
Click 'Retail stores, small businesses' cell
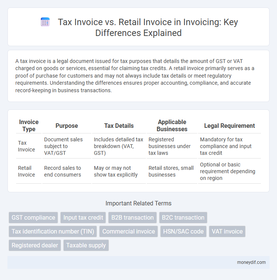[x=172, y=171]
